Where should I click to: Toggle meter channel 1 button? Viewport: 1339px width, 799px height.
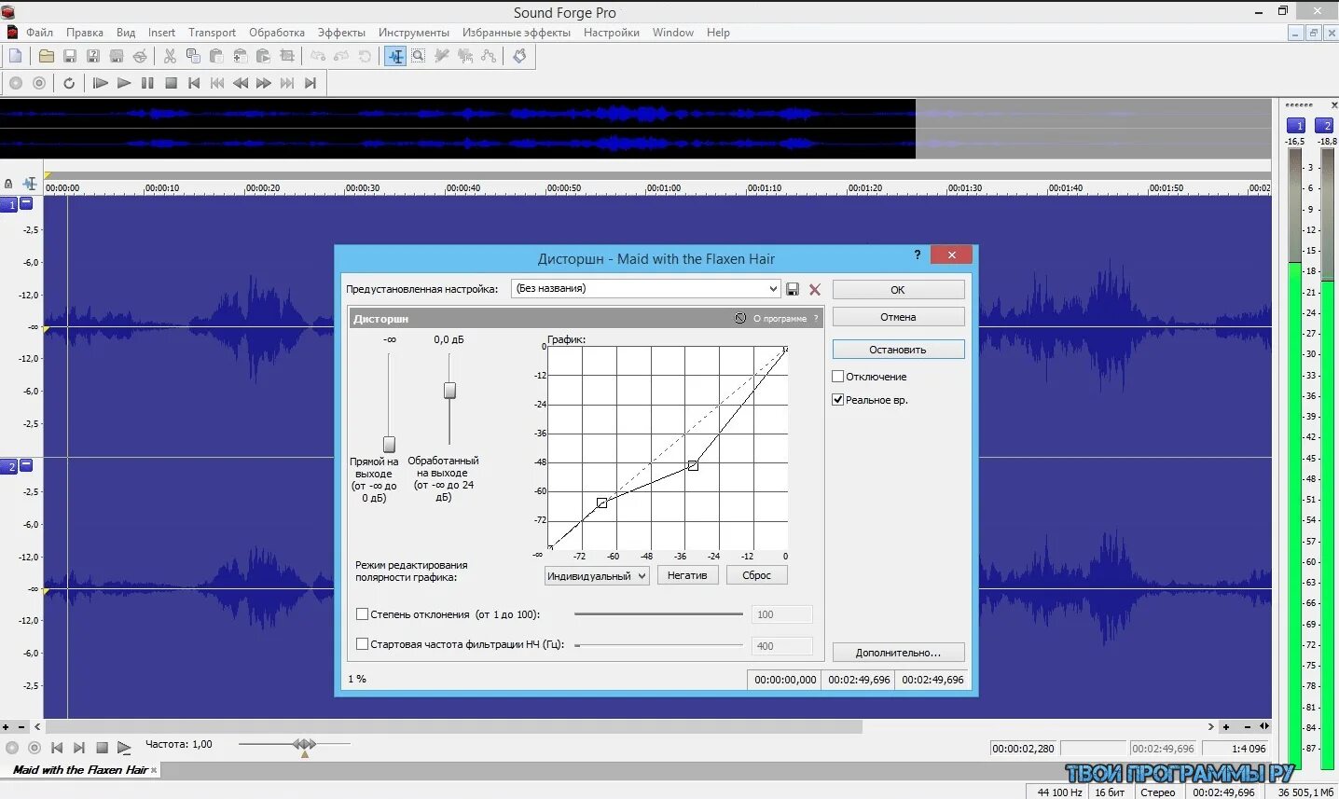[1296, 126]
